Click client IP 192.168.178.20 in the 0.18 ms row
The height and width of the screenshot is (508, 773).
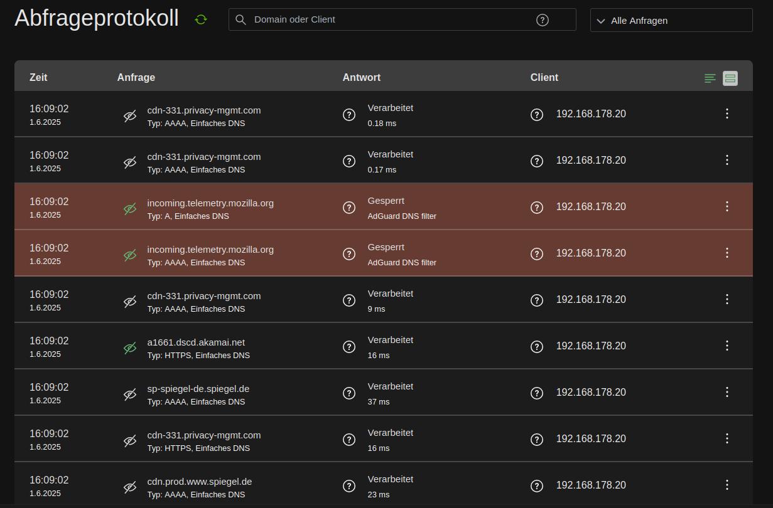click(x=591, y=114)
